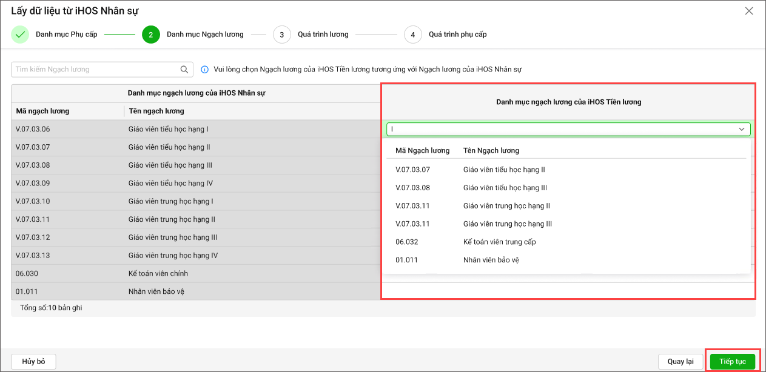Focus the Tìm kiếm Ngạch lương search field
The image size is (766, 372).
94,70
